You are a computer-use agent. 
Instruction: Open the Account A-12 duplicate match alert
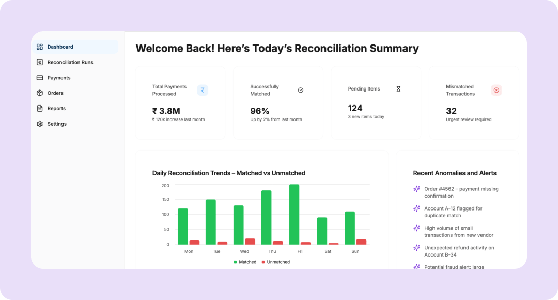453,212
